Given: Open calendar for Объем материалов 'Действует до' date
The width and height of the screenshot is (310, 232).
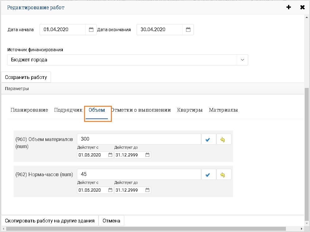Looking at the screenshot, I should [x=147, y=155].
